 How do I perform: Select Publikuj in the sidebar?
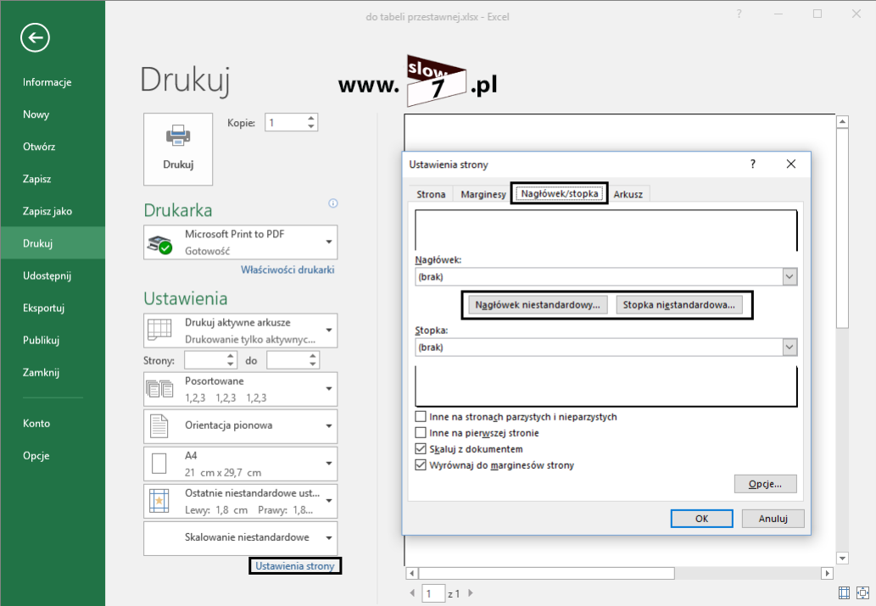(41, 340)
